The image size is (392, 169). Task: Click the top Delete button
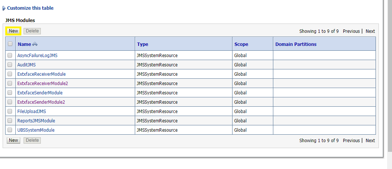point(32,31)
